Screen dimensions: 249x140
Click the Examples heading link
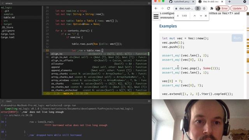[x=168, y=26]
